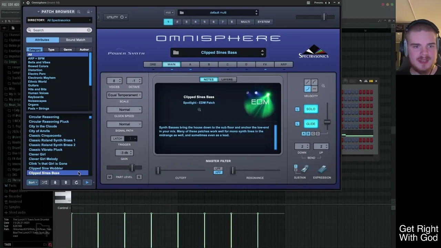Toggle the L latch button beside SOLO
This screenshot has width=441, height=248.
[x=297, y=109]
